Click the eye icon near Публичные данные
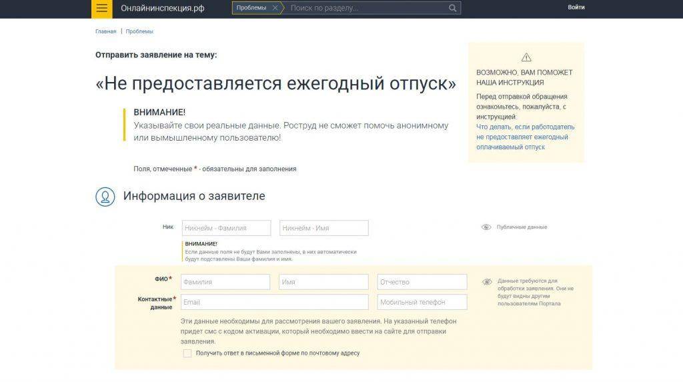The width and height of the screenshot is (683, 382). click(486, 227)
